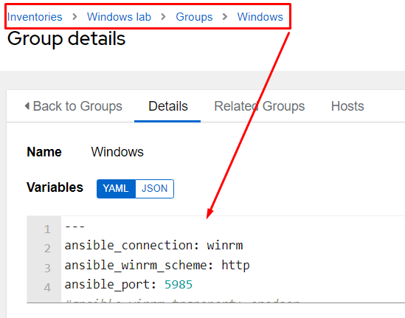
Task: Open the Inventories breadcrumb link
Action: (35, 17)
